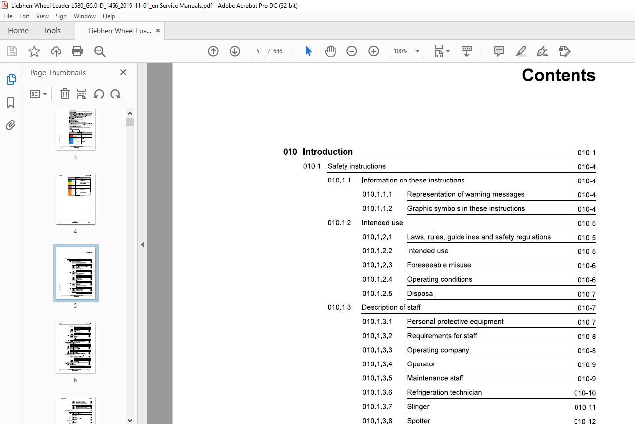This screenshot has width=635, height=424.
Task: Open the Bookmarks panel icon
Action: [11, 103]
